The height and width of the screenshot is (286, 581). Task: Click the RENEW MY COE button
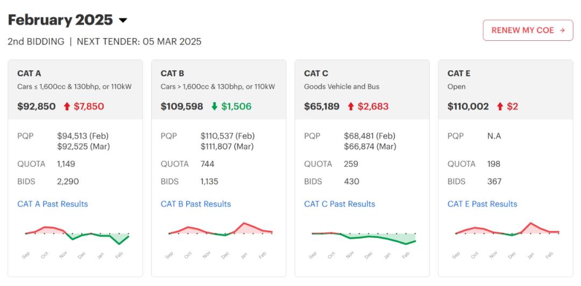[528, 30]
